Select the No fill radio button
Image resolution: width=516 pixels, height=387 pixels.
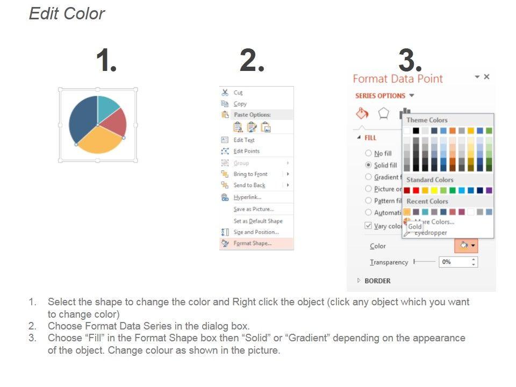[368, 153]
